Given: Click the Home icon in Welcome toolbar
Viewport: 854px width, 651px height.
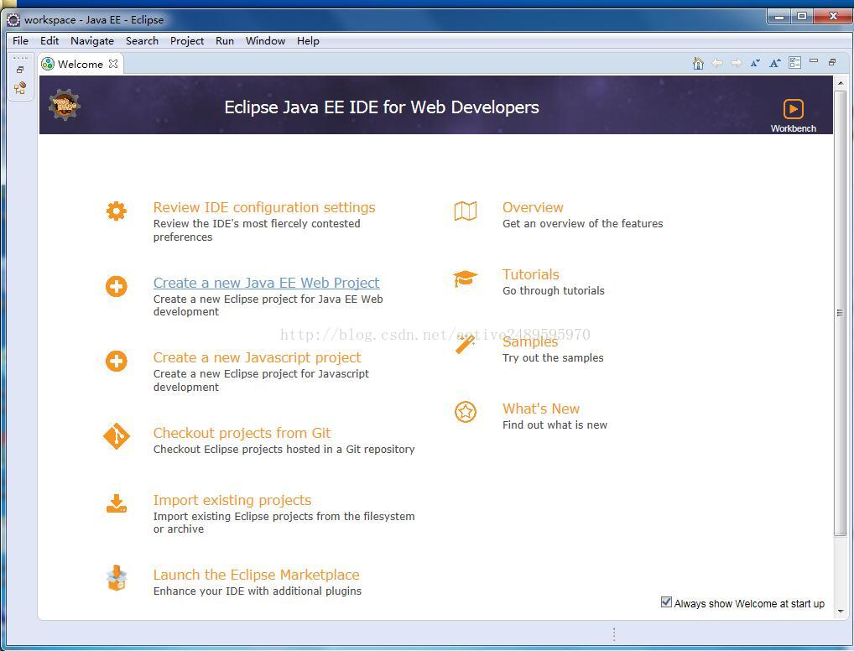Looking at the screenshot, I should [698, 63].
